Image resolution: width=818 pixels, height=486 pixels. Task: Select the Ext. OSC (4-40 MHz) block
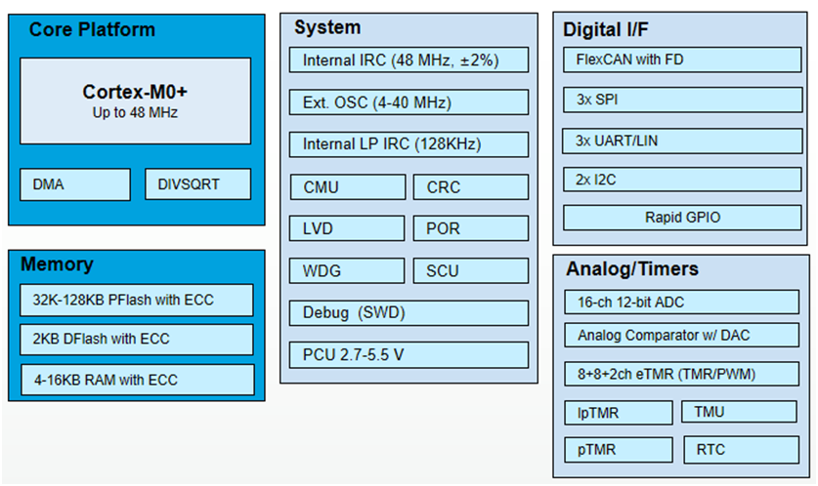tap(409, 102)
